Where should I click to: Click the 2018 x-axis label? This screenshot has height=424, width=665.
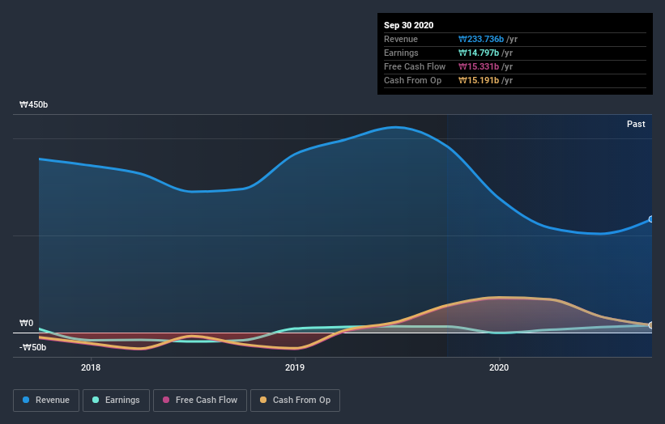[x=91, y=367]
